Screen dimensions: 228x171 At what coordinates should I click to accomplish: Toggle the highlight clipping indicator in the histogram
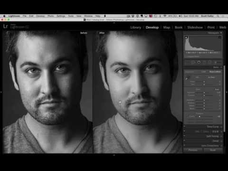[x=220, y=38]
